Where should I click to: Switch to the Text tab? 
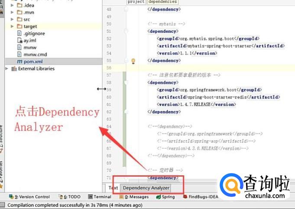pyautogui.click(x=113, y=188)
